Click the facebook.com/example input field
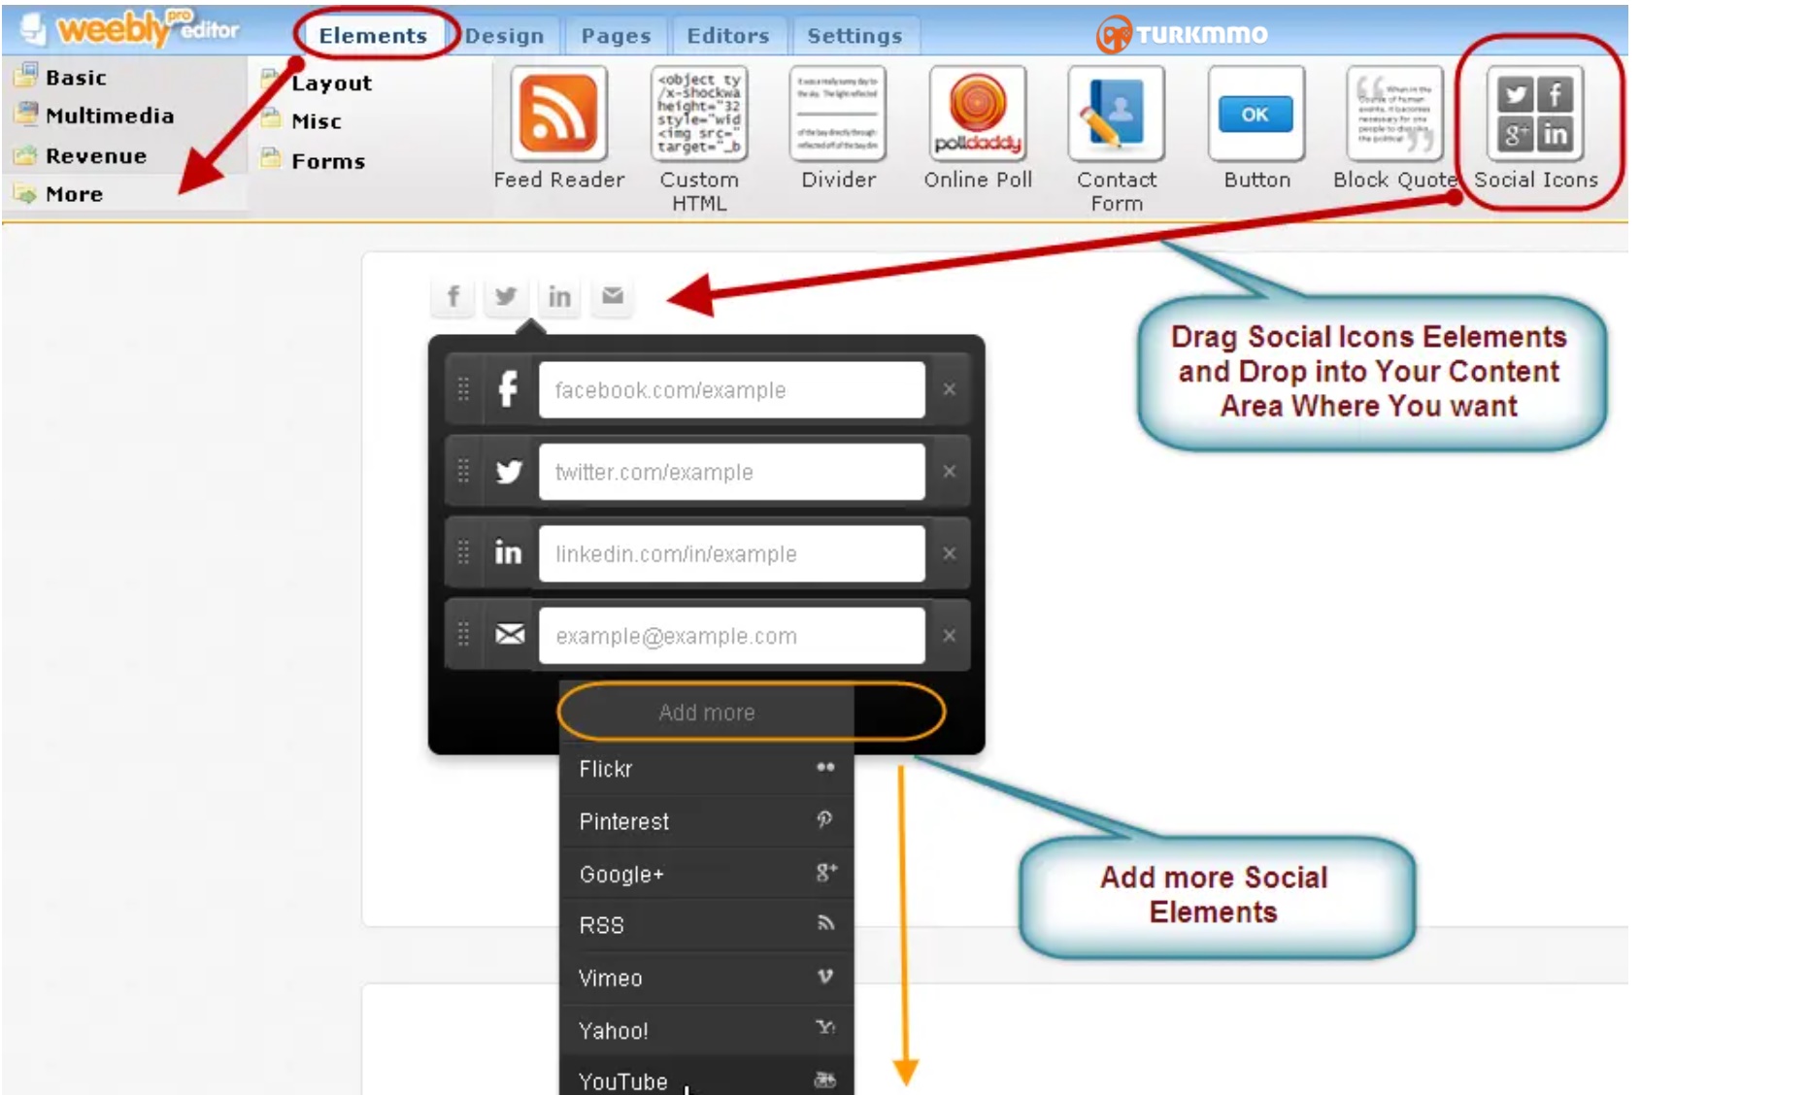 click(x=731, y=390)
